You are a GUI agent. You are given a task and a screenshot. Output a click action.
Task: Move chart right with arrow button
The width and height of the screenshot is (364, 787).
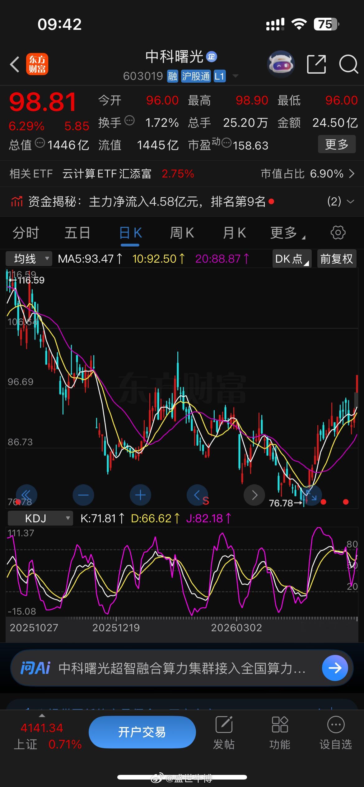click(x=254, y=495)
